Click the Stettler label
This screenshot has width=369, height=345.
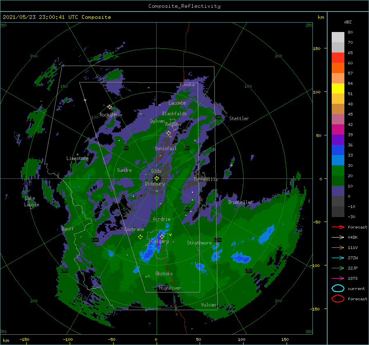pos(239,119)
